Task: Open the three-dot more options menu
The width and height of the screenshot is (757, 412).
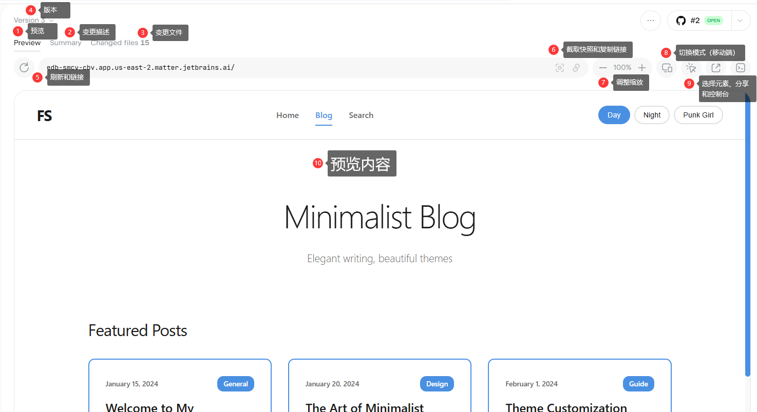Action: [651, 21]
